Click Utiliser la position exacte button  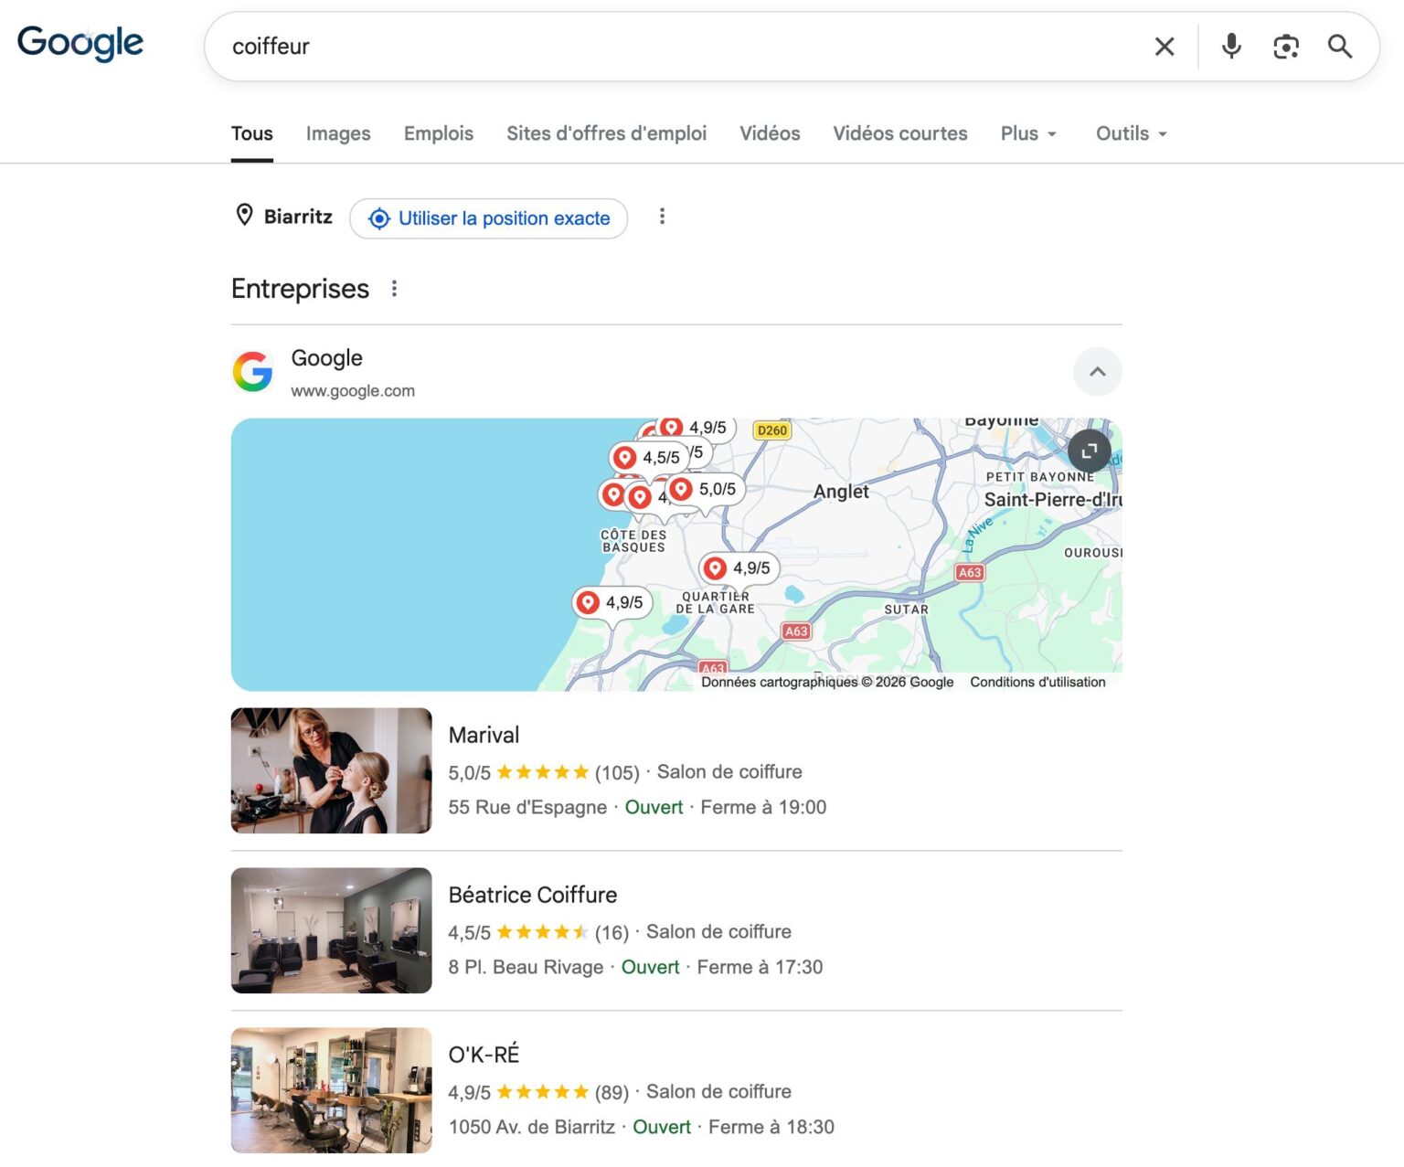tap(489, 218)
